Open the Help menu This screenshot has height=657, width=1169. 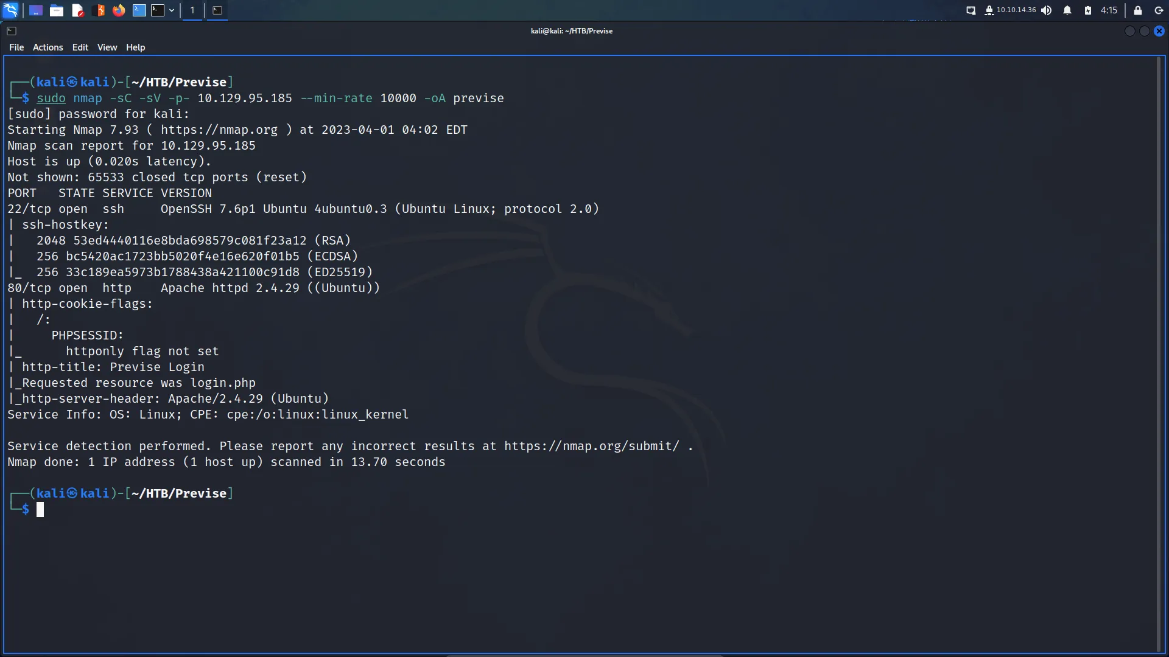tap(136, 47)
